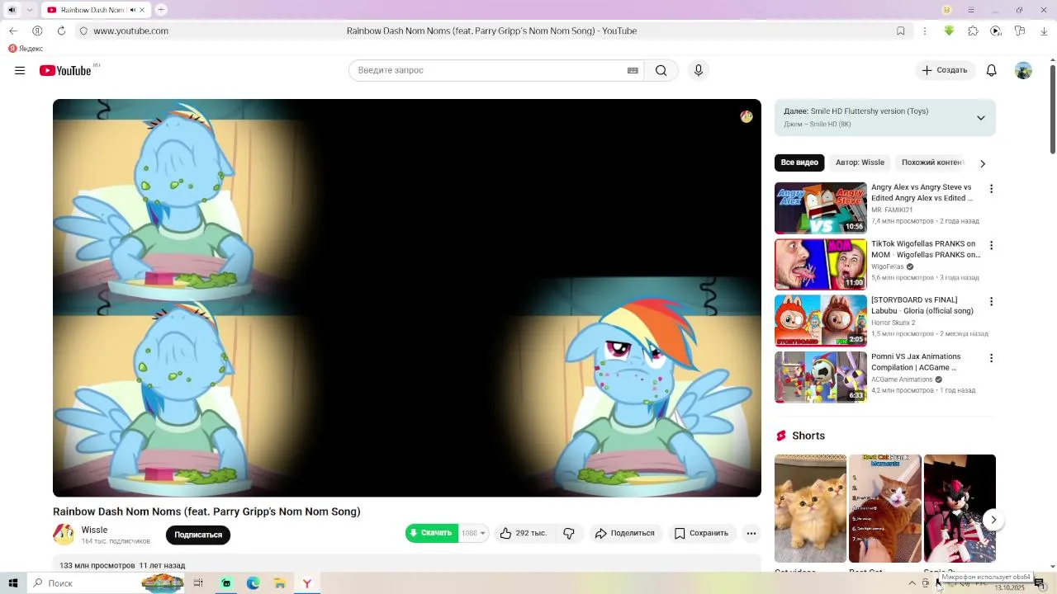Start voice search with microphone icon
The image size is (1057, 594).
point(699,70)
